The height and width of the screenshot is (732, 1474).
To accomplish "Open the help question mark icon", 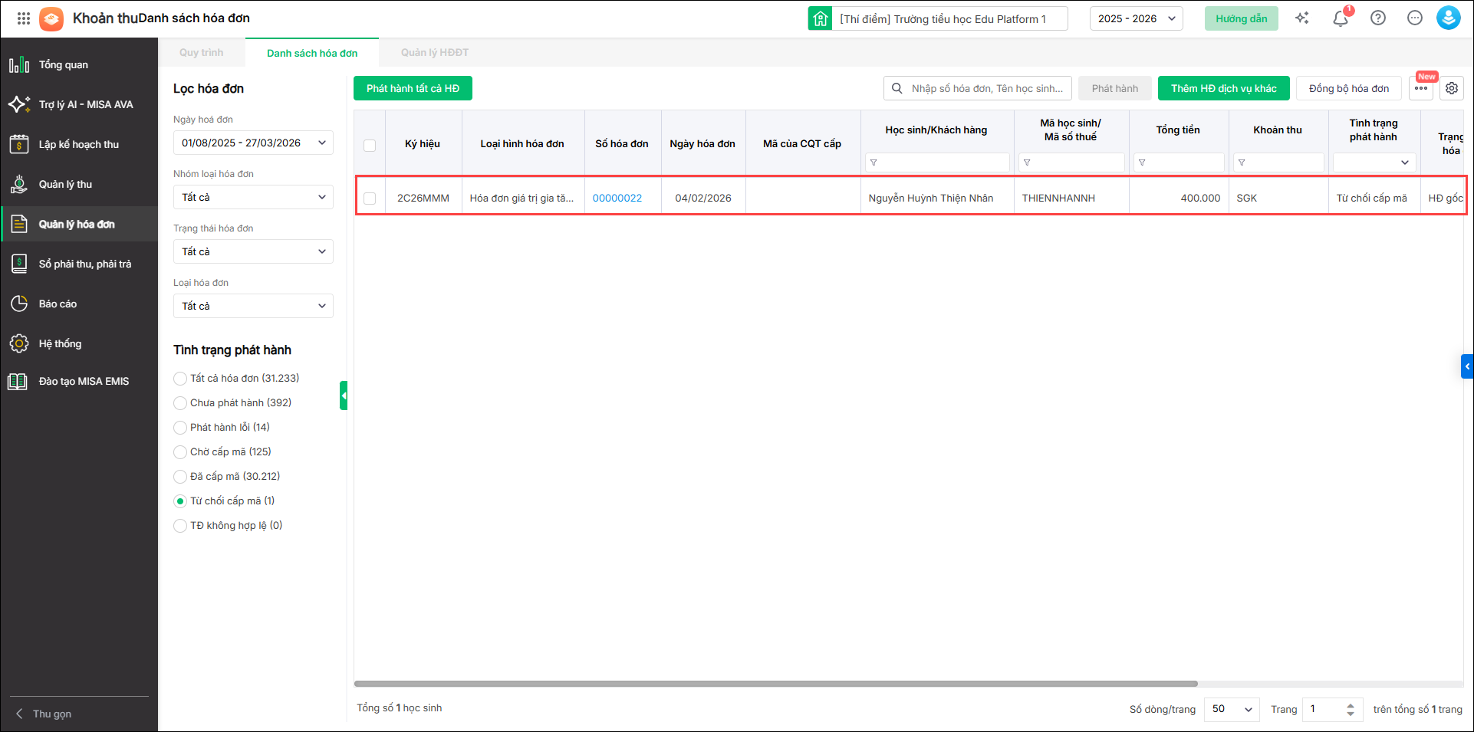I will pyautogui.click(x=1377, y=18).
